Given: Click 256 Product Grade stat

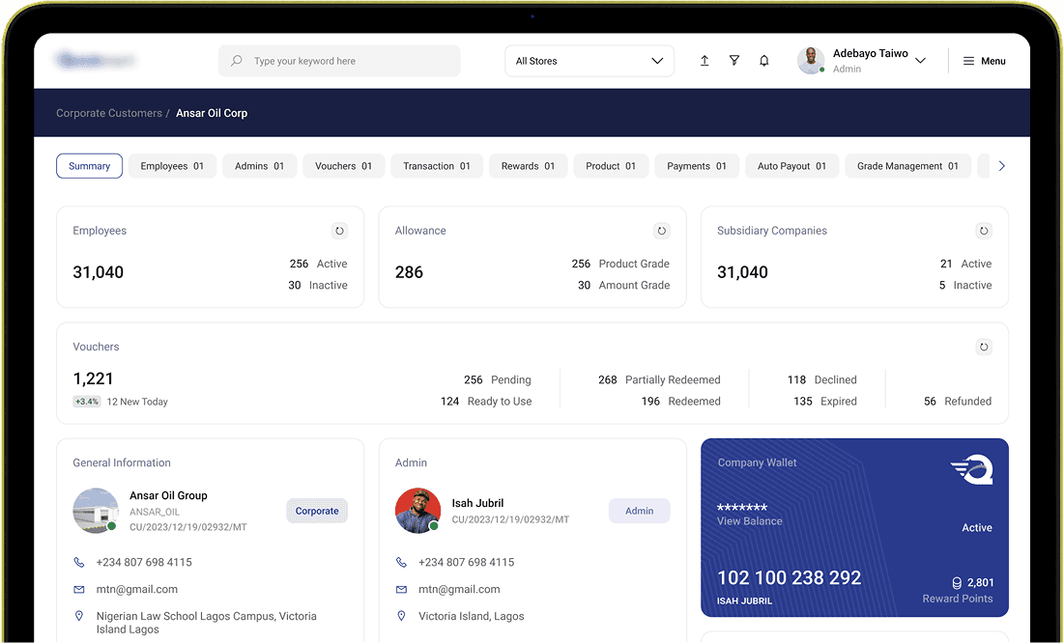Looking at the screenshot, I should pyautogui.click(x=620, y=264).
